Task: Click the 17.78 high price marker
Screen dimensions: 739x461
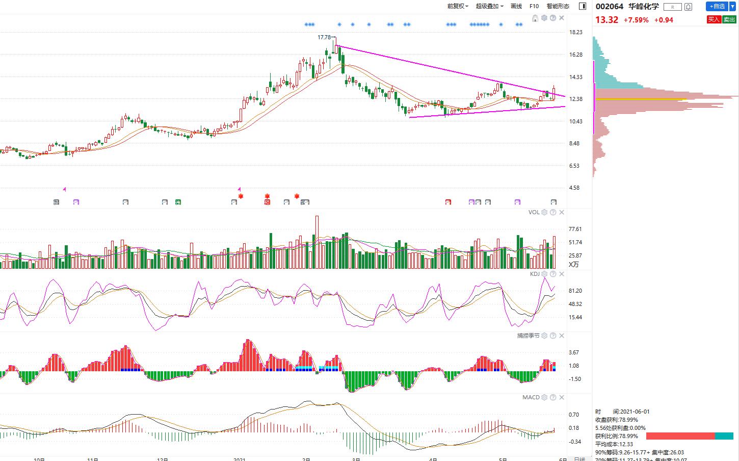Action: (x=324, y=37)
